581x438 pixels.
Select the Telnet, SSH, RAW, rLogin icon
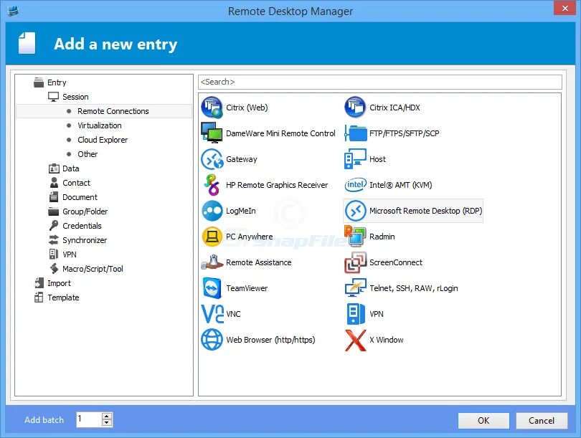point(355,287)
